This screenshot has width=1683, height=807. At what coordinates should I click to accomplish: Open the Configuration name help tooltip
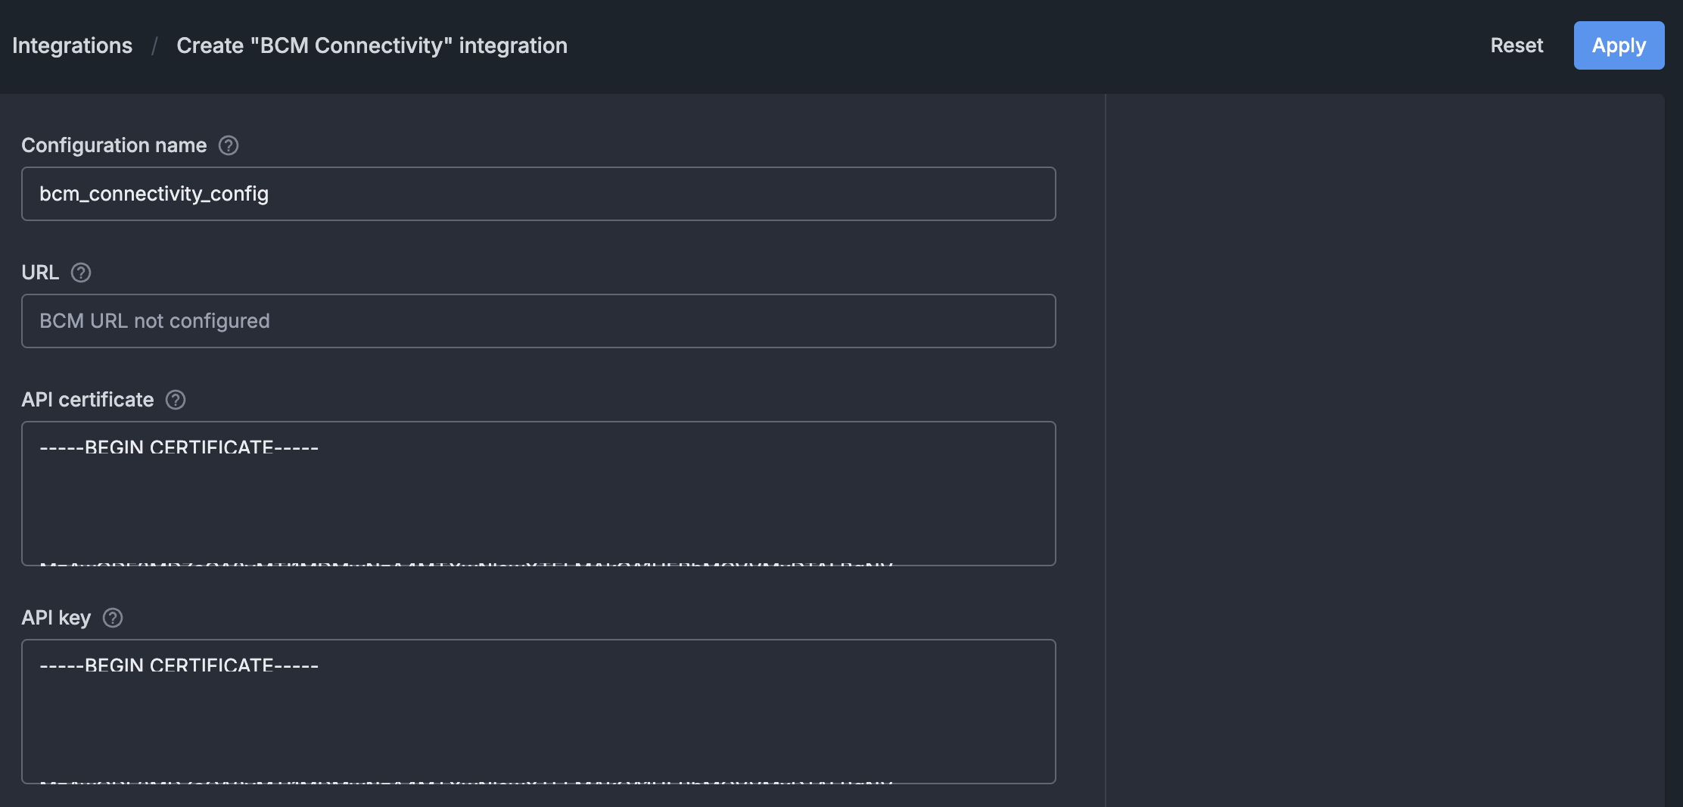click(x=229, y=145)
